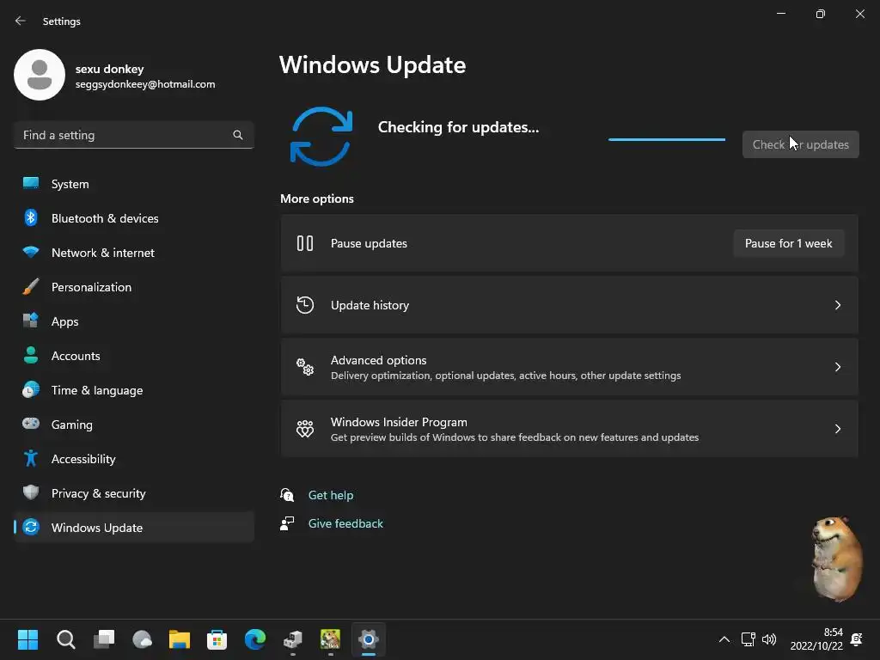Open network status icon in tray
880x660 pixels.
[x=748, y=639]
